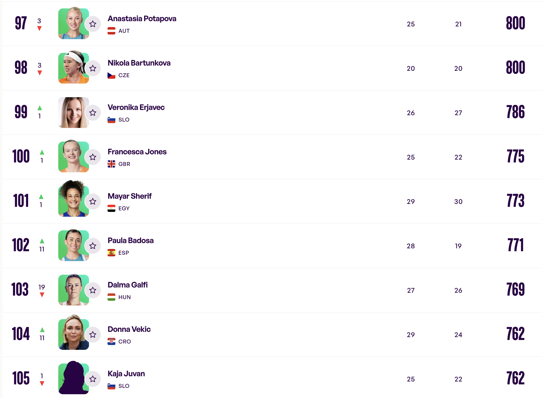Favorite Kaja Juvan using the star

point(93,379)
